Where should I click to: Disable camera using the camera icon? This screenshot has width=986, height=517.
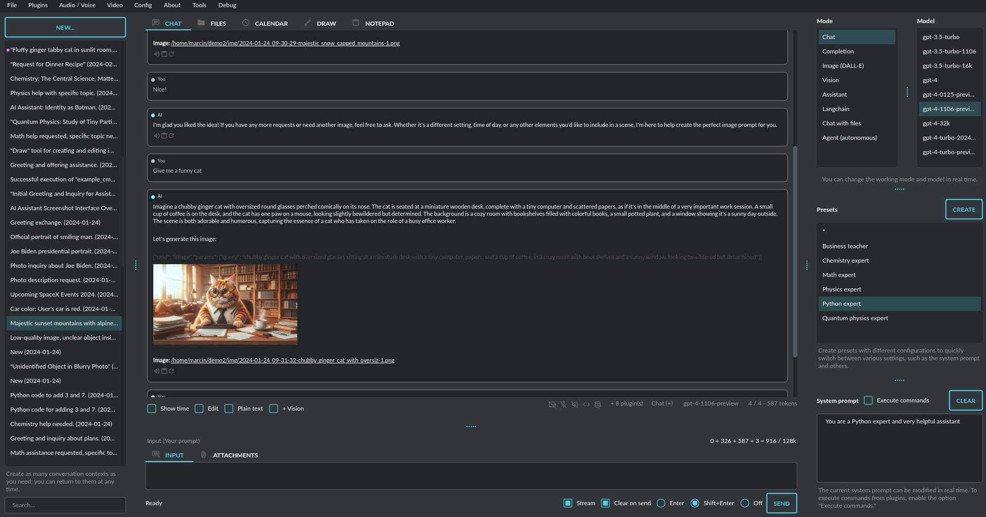tap(552, 404)
